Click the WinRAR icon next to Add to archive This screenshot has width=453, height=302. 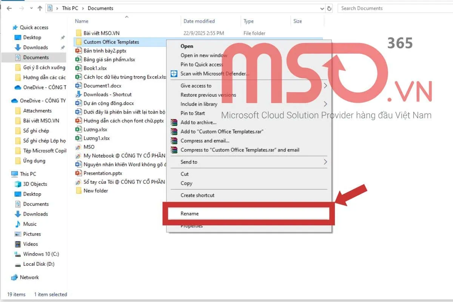point(174,123)
